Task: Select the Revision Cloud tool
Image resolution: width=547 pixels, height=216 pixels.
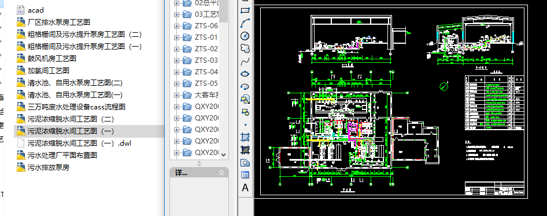Action: click(245, 48)
